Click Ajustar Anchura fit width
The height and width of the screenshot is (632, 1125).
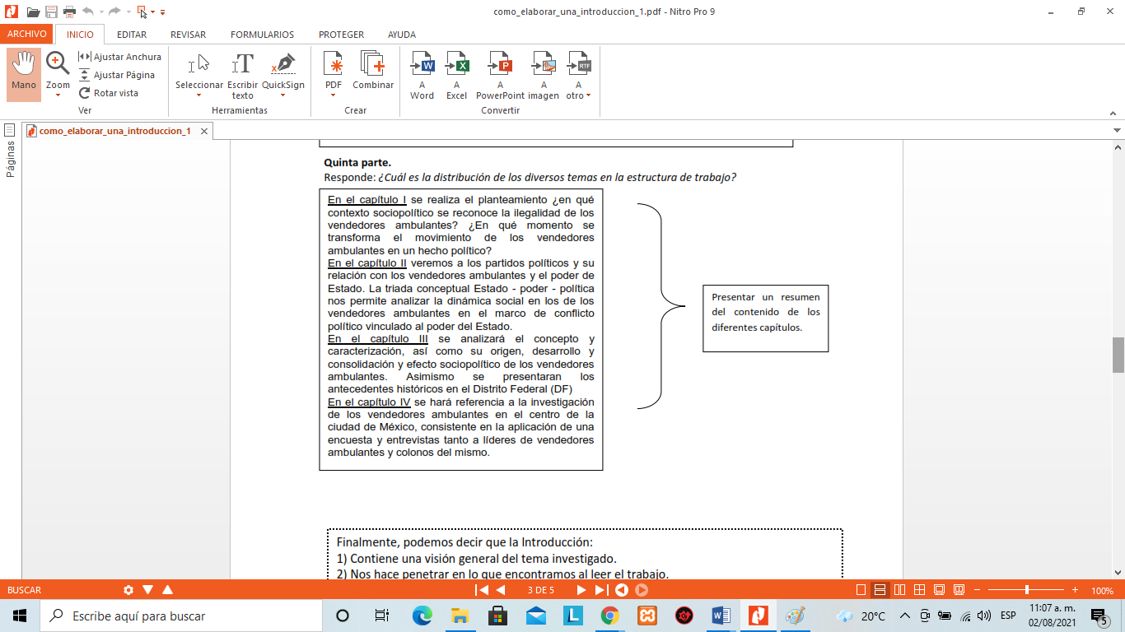(x=119, y=57)
